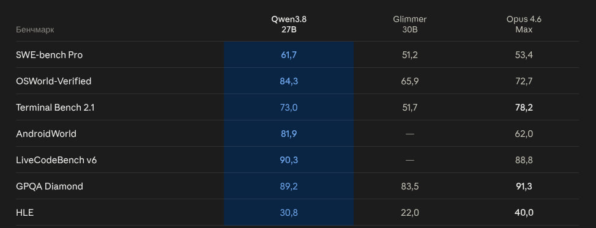Screen dimensions: 596x228
Task: Select the bold 78,2 Opus Terminal Bench score
Action: tap(524, 108)
